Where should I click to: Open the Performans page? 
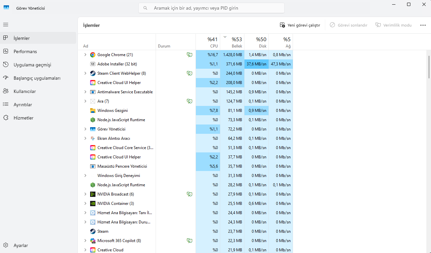[x=39, y=51]
